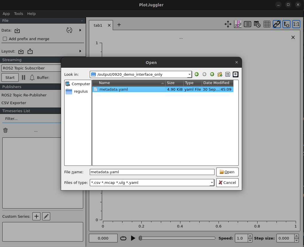
Task: Expand the Layout options arrow
Action: 80,51
